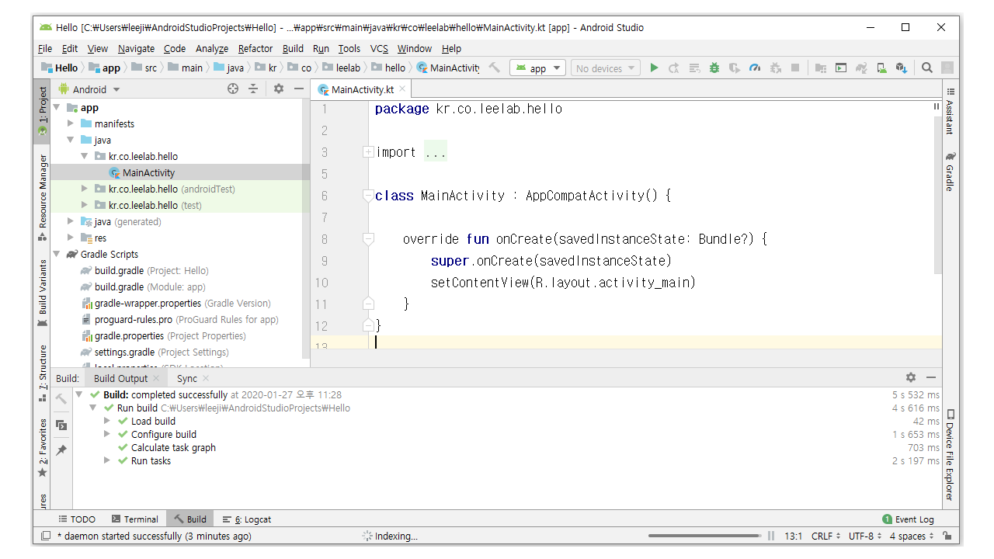Image resolution: width=994 pixels, height=559 pixels.
Task: Start the Debug app bug icon
Action: click(x=714, y=68)
